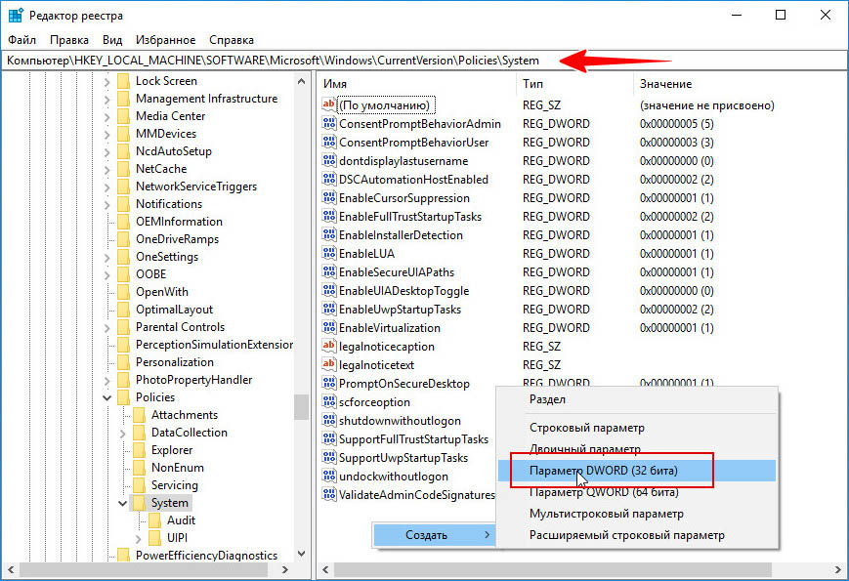
Task: Click the Тип column header
Action: (574, 84)
